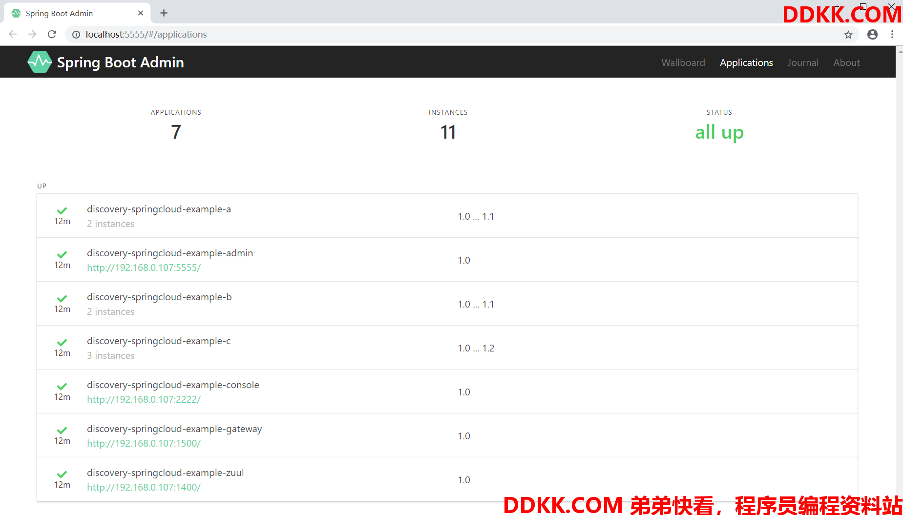Select the Applications navigation item
Screen dimensions: 903x515
click(x=746, y=62)
